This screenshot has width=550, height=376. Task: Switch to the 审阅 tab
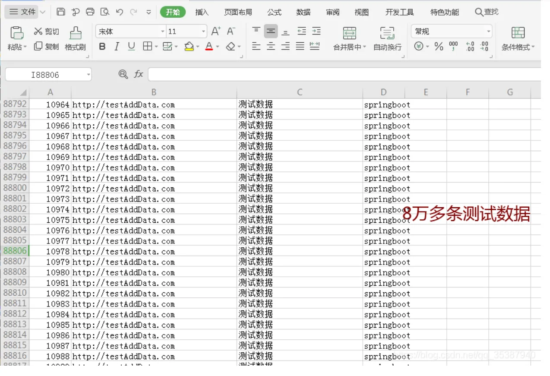coord(332,12)
